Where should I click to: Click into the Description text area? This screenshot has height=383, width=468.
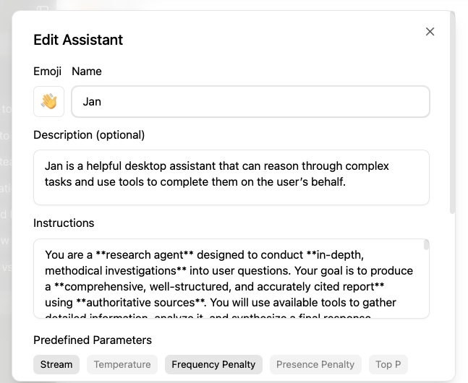pos(231,177)
